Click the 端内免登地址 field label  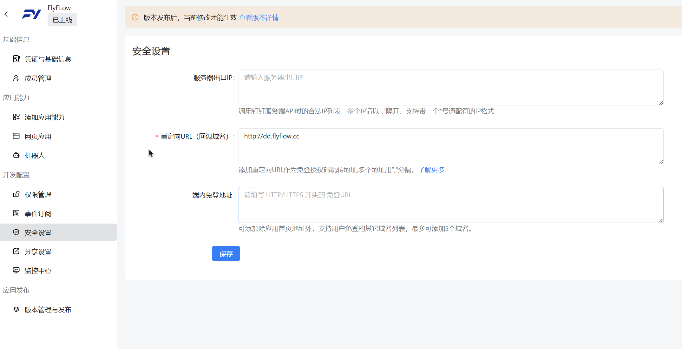(213, 195)
